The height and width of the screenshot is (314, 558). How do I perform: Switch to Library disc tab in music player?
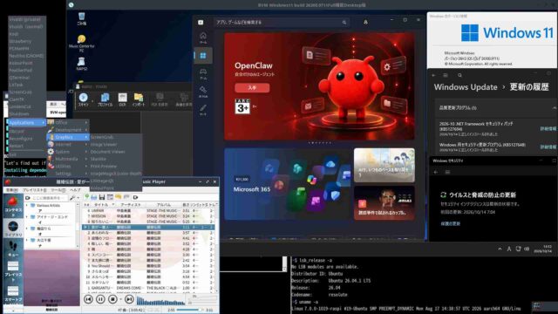click(x=13, y=229)
